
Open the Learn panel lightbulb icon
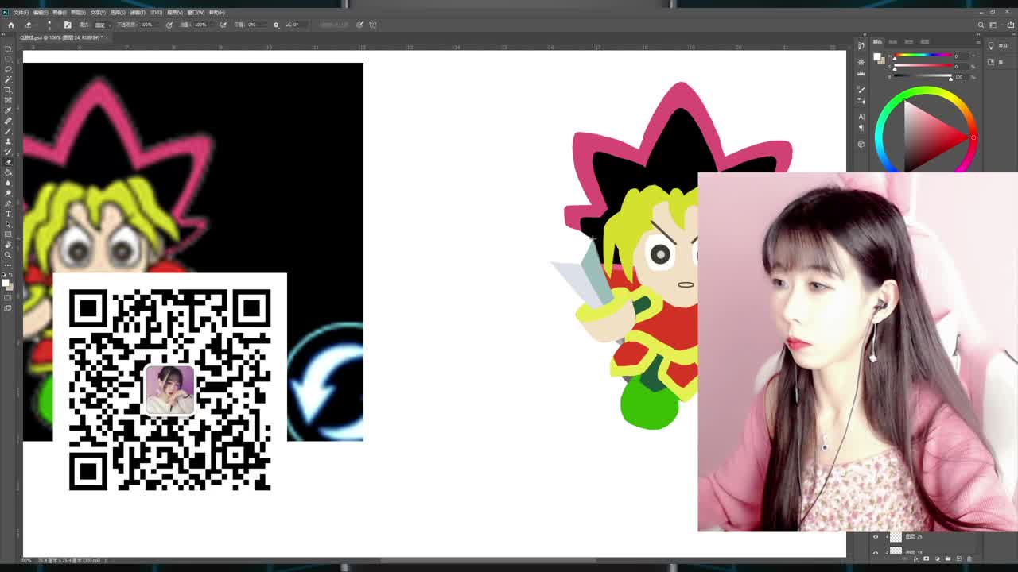coord(991,46)
